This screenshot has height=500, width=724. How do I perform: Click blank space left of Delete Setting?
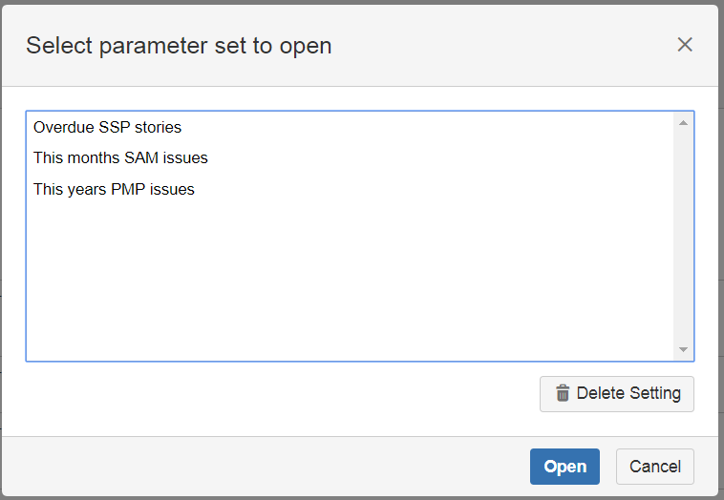click(x=287, y=393)
